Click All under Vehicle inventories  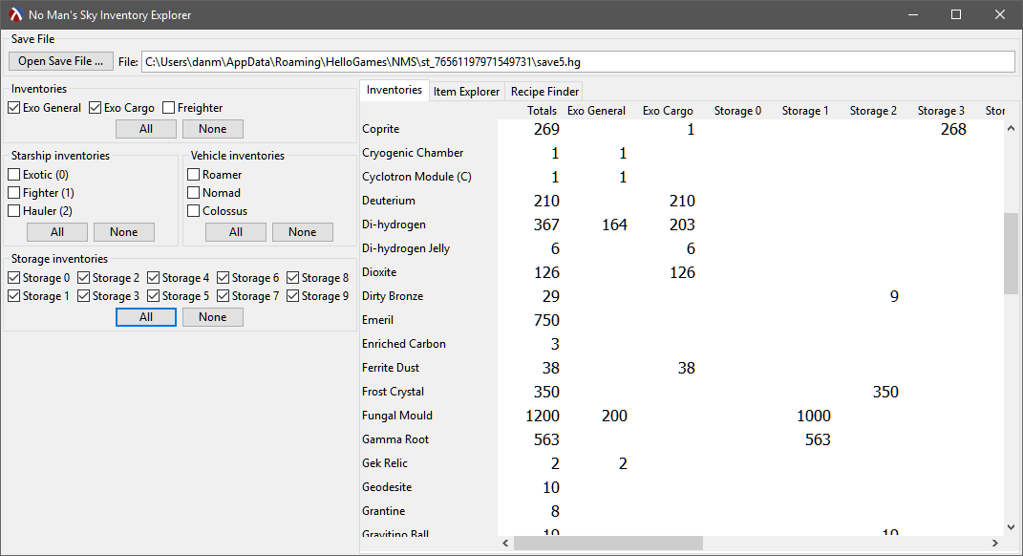coord(236,232)
